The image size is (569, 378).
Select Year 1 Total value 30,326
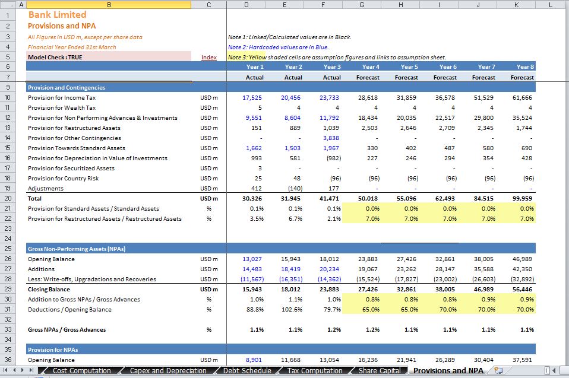click(x=246, y=198)
